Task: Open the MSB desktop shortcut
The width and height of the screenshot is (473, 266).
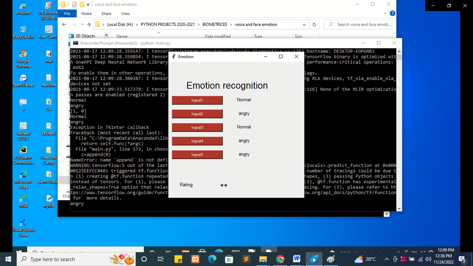Action: (23, 201)
